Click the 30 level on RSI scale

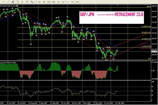click(152, 95)
